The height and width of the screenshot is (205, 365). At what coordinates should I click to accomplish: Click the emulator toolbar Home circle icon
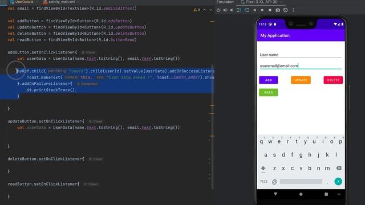tap(262, 10)
